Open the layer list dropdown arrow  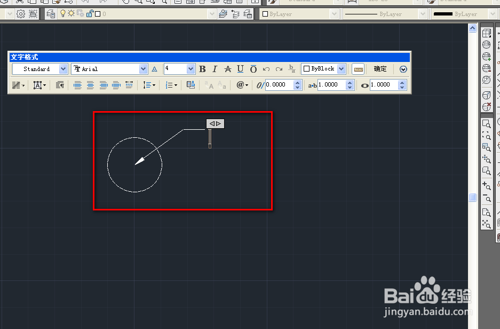pos(212,14)
